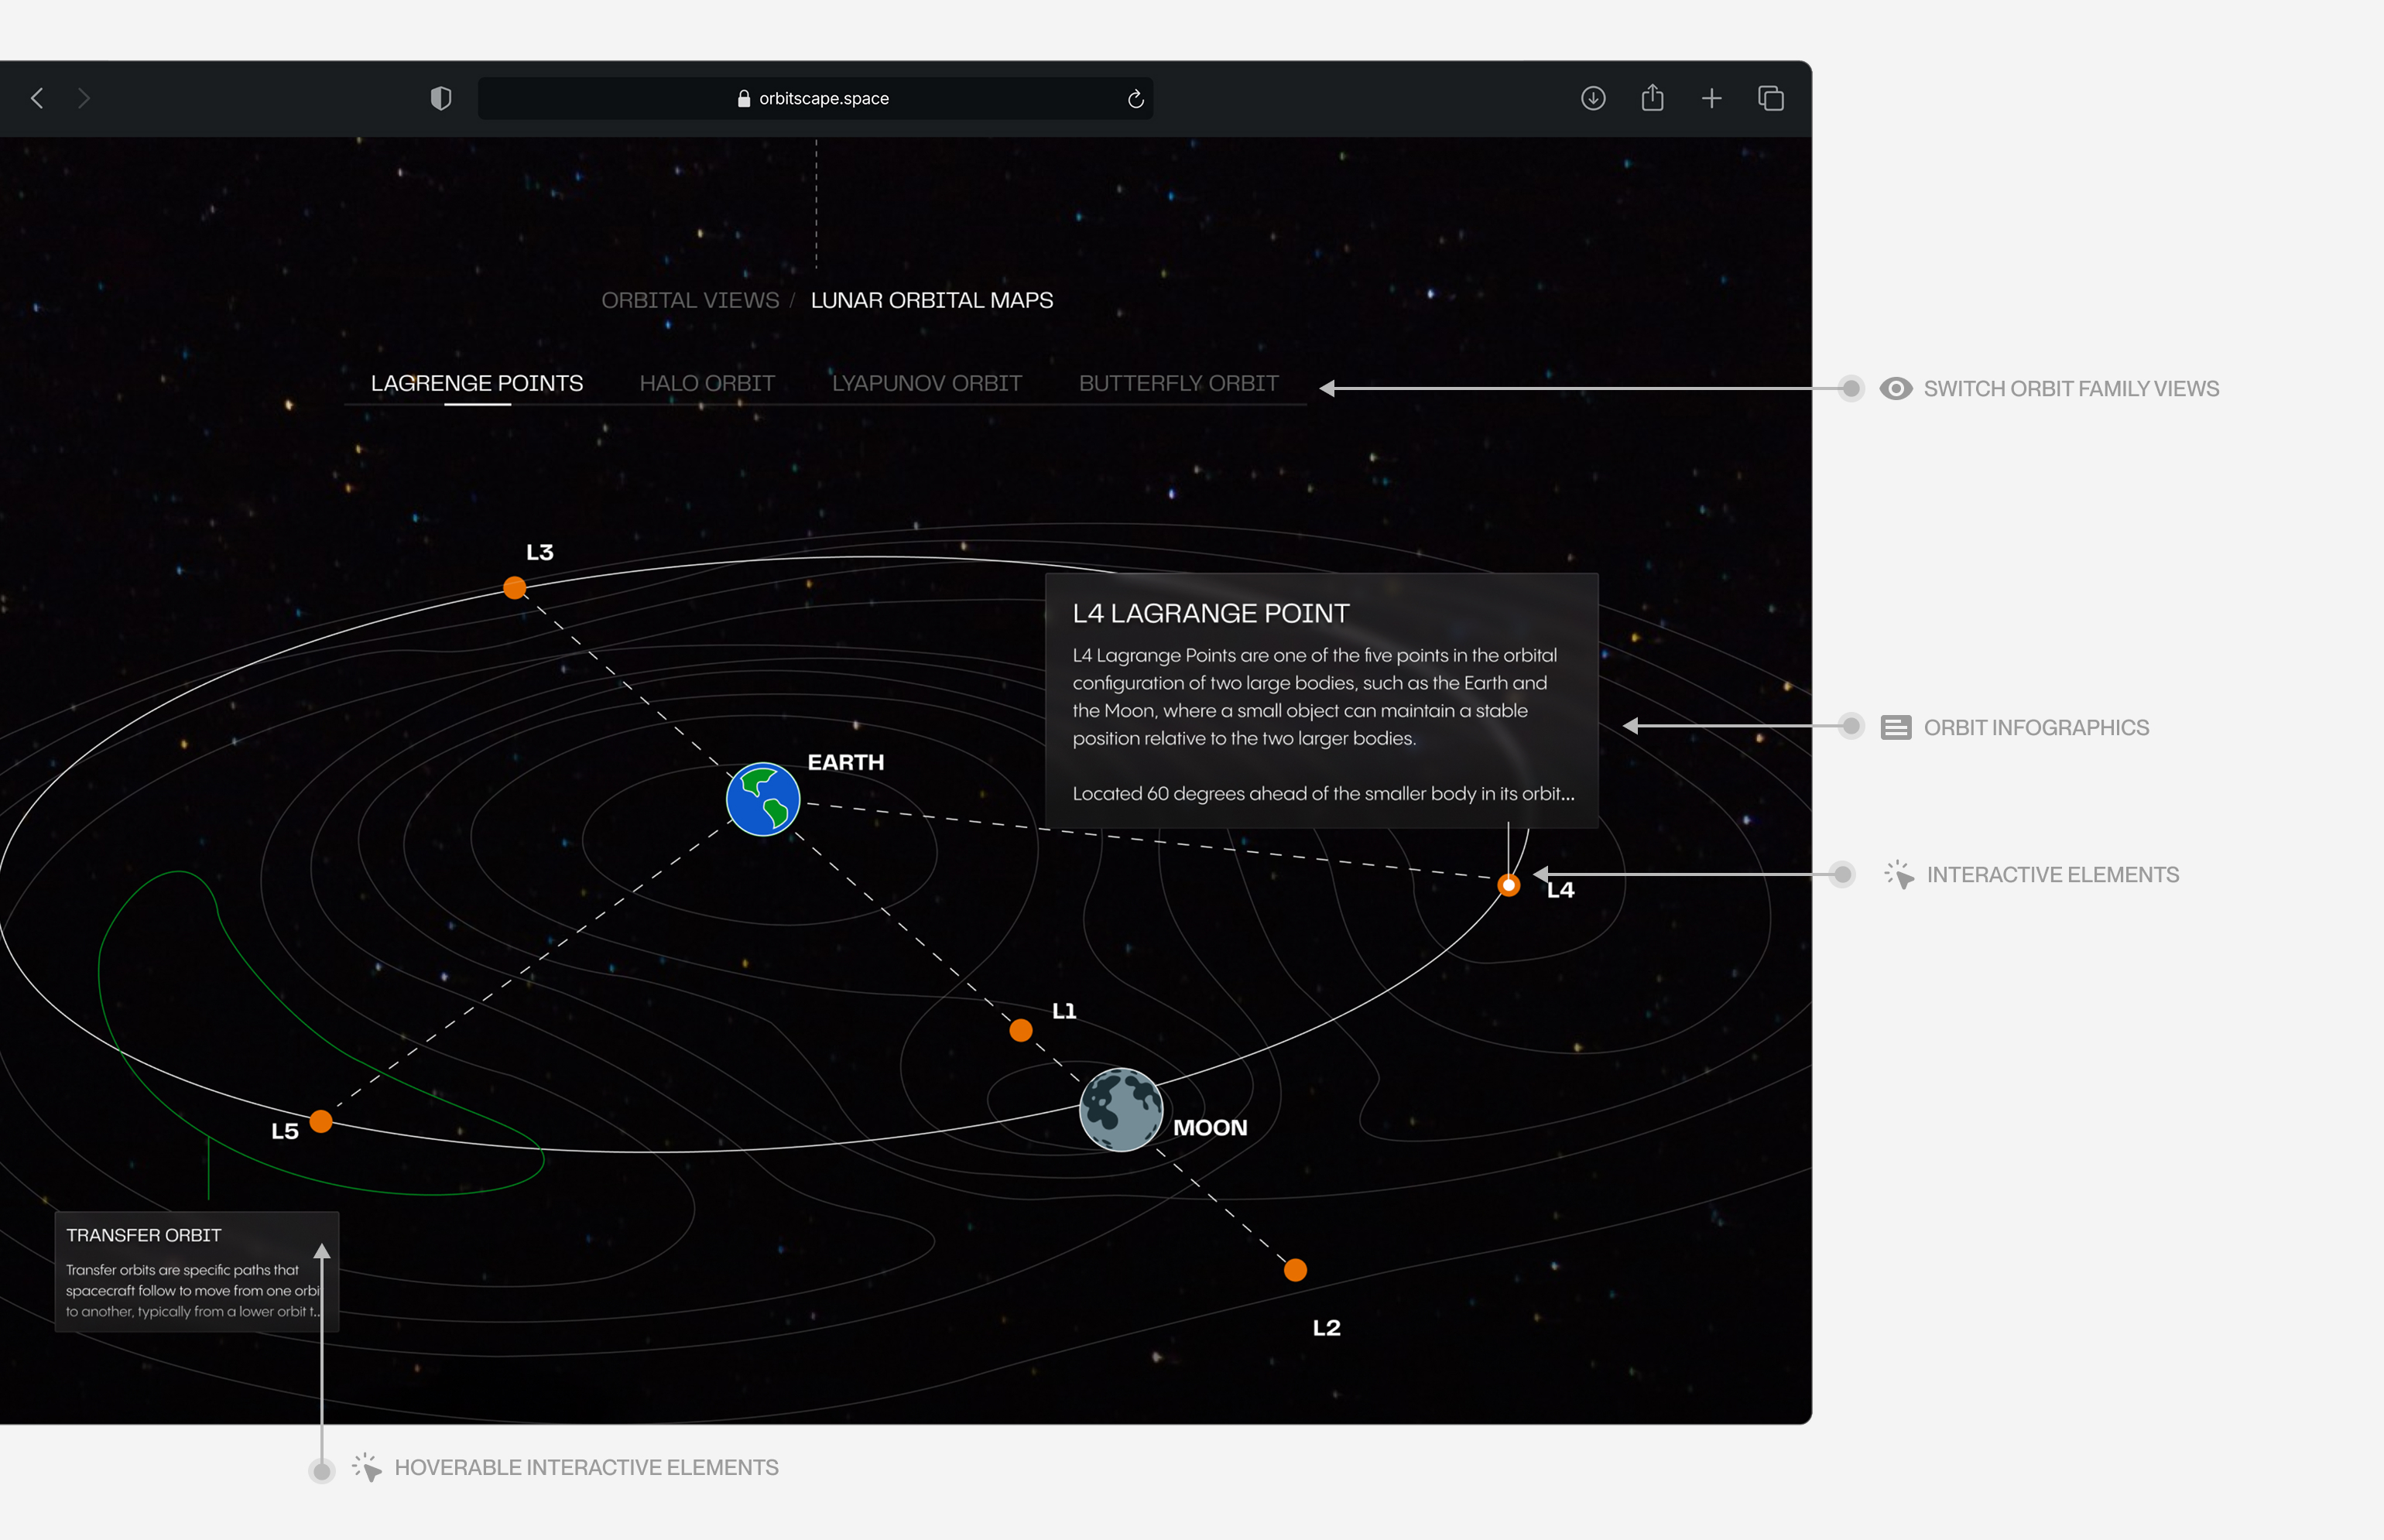This screenshot has width=2384, height=1540.
Task: Show tab overview icon
Action: (x=1771, y=98)
